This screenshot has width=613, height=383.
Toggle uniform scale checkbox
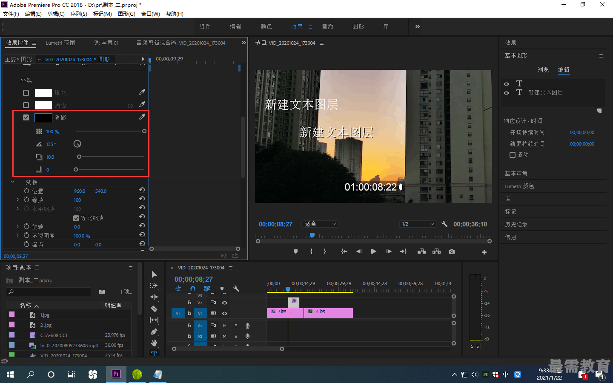coord(76,218)
